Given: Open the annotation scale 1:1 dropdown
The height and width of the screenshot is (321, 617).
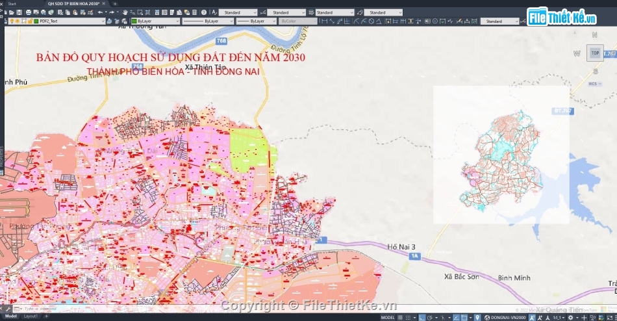Looking at the screenshot, I should 559,318.
